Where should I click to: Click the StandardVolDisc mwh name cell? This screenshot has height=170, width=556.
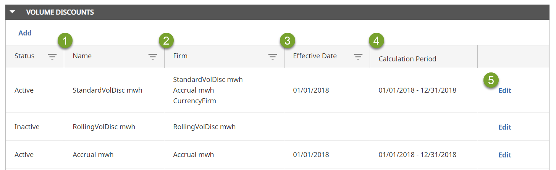(x=107, y=90)
